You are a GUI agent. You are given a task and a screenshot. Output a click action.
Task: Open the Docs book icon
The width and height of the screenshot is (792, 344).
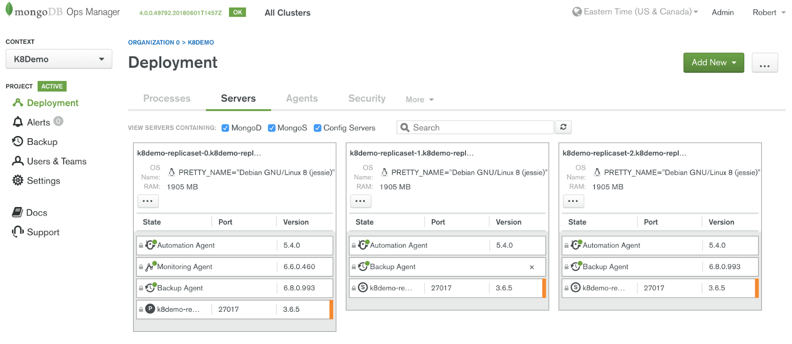tap(17, 213)
